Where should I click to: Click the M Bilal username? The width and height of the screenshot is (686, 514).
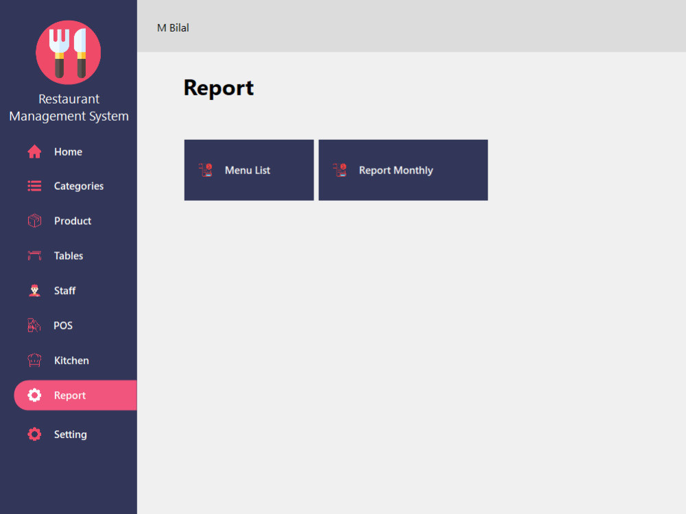pos(173,28)
